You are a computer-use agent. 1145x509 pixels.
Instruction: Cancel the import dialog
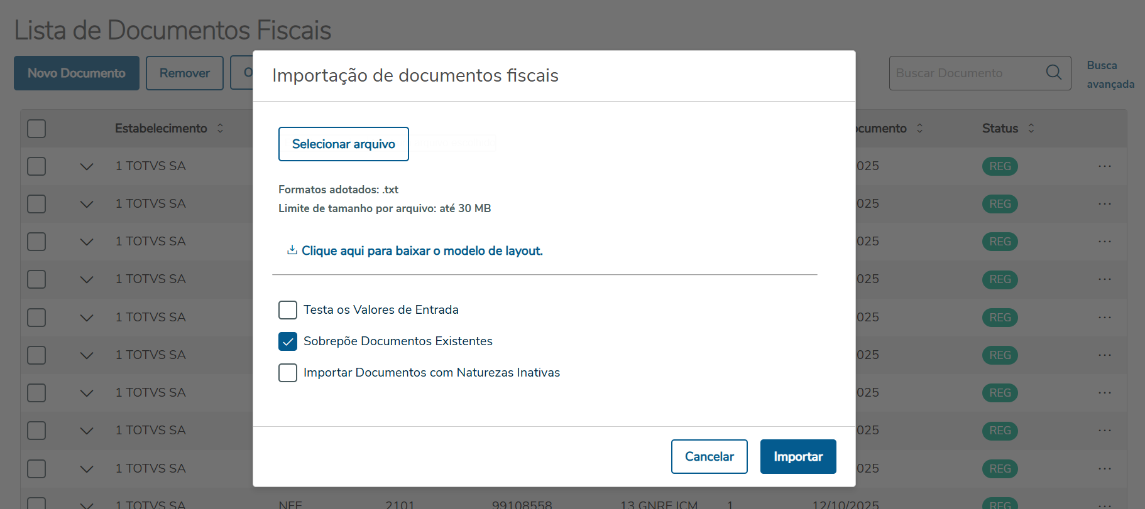[x=709, y=456]
